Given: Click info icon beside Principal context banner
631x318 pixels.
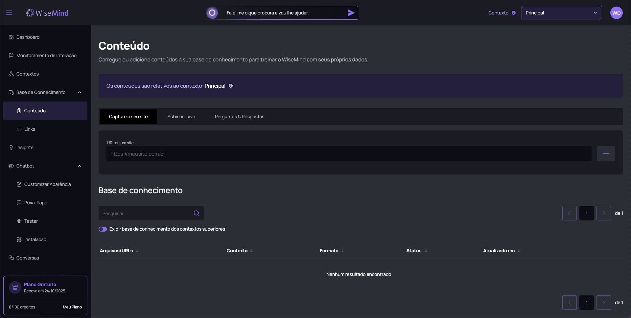Looking at the screenshot, I should coord(231,86).
